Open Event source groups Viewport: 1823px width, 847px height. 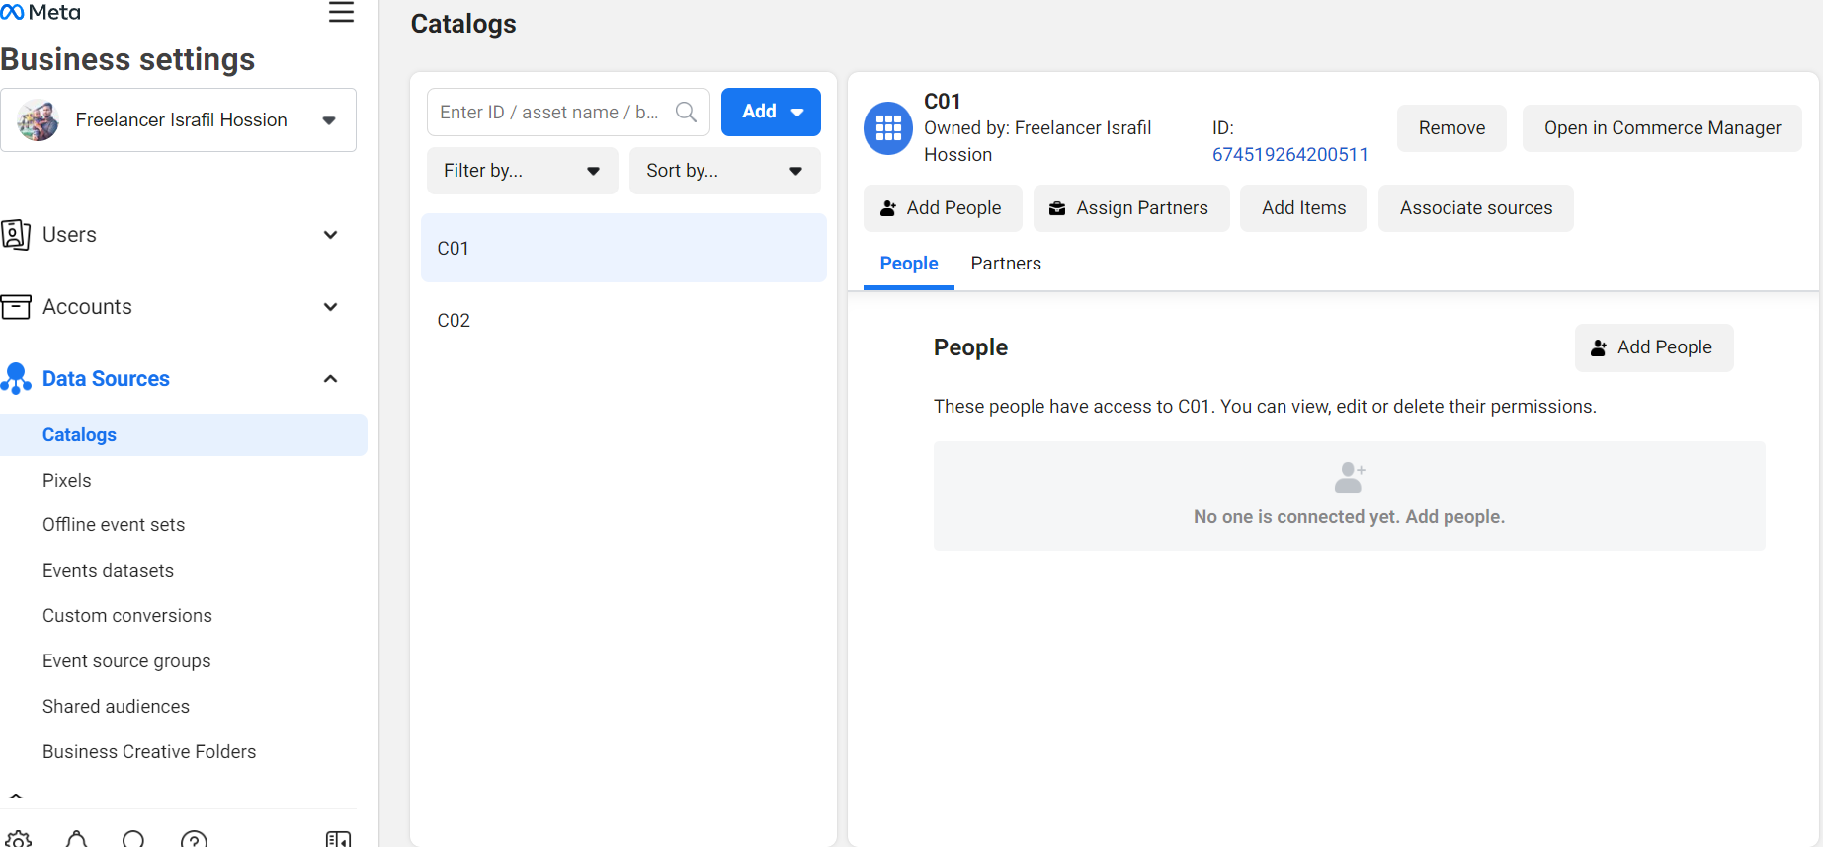126,661
